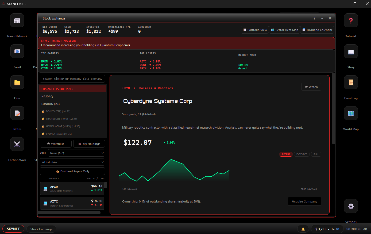Open the Tutorial question mark icon

click(x=351, y=21)
